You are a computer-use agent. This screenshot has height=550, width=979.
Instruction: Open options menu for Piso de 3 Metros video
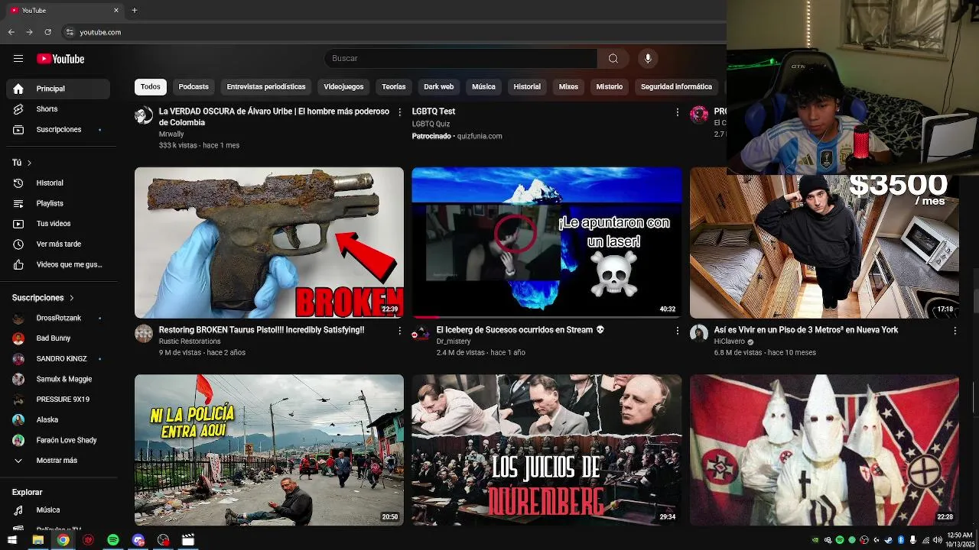point(955,331)
